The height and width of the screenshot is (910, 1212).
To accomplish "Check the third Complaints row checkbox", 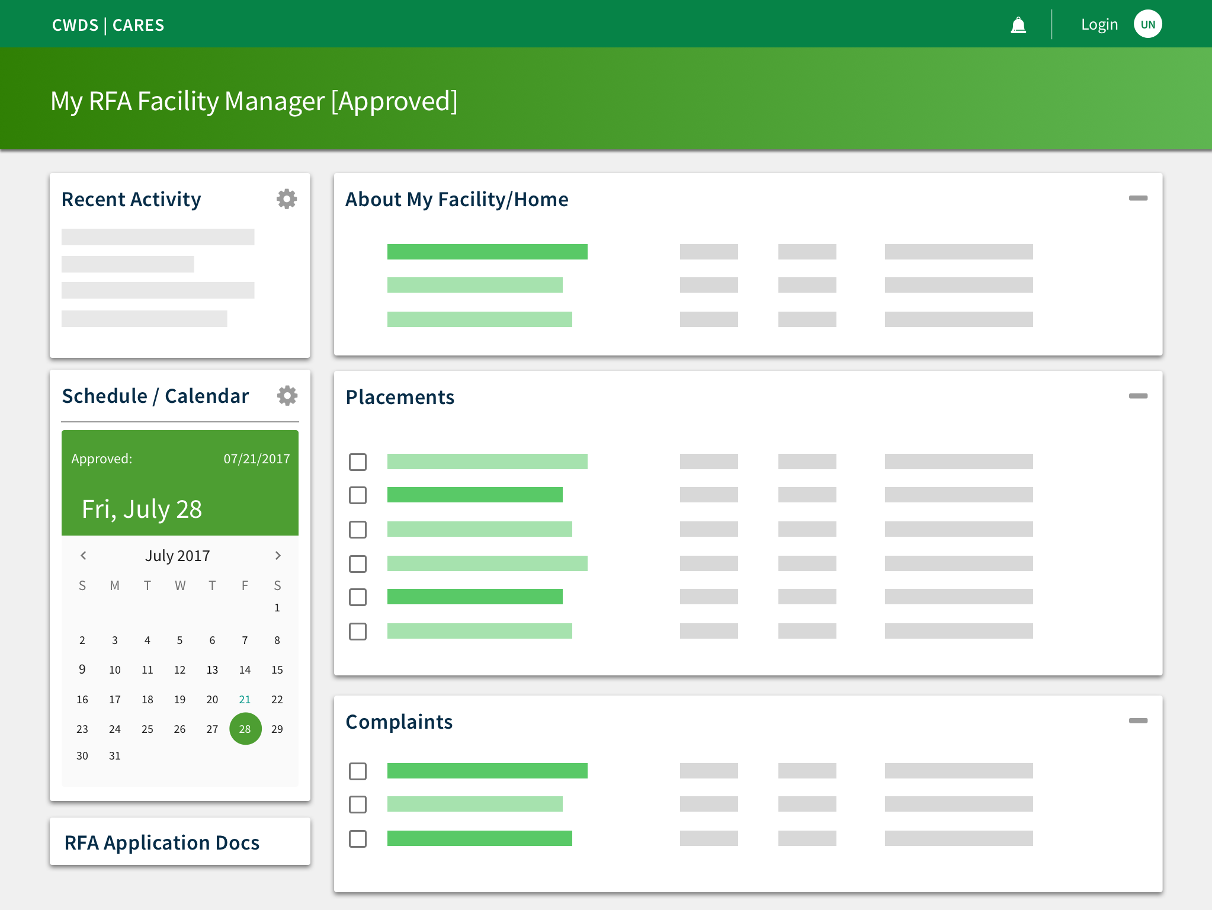I will click(x=358, y=839).
